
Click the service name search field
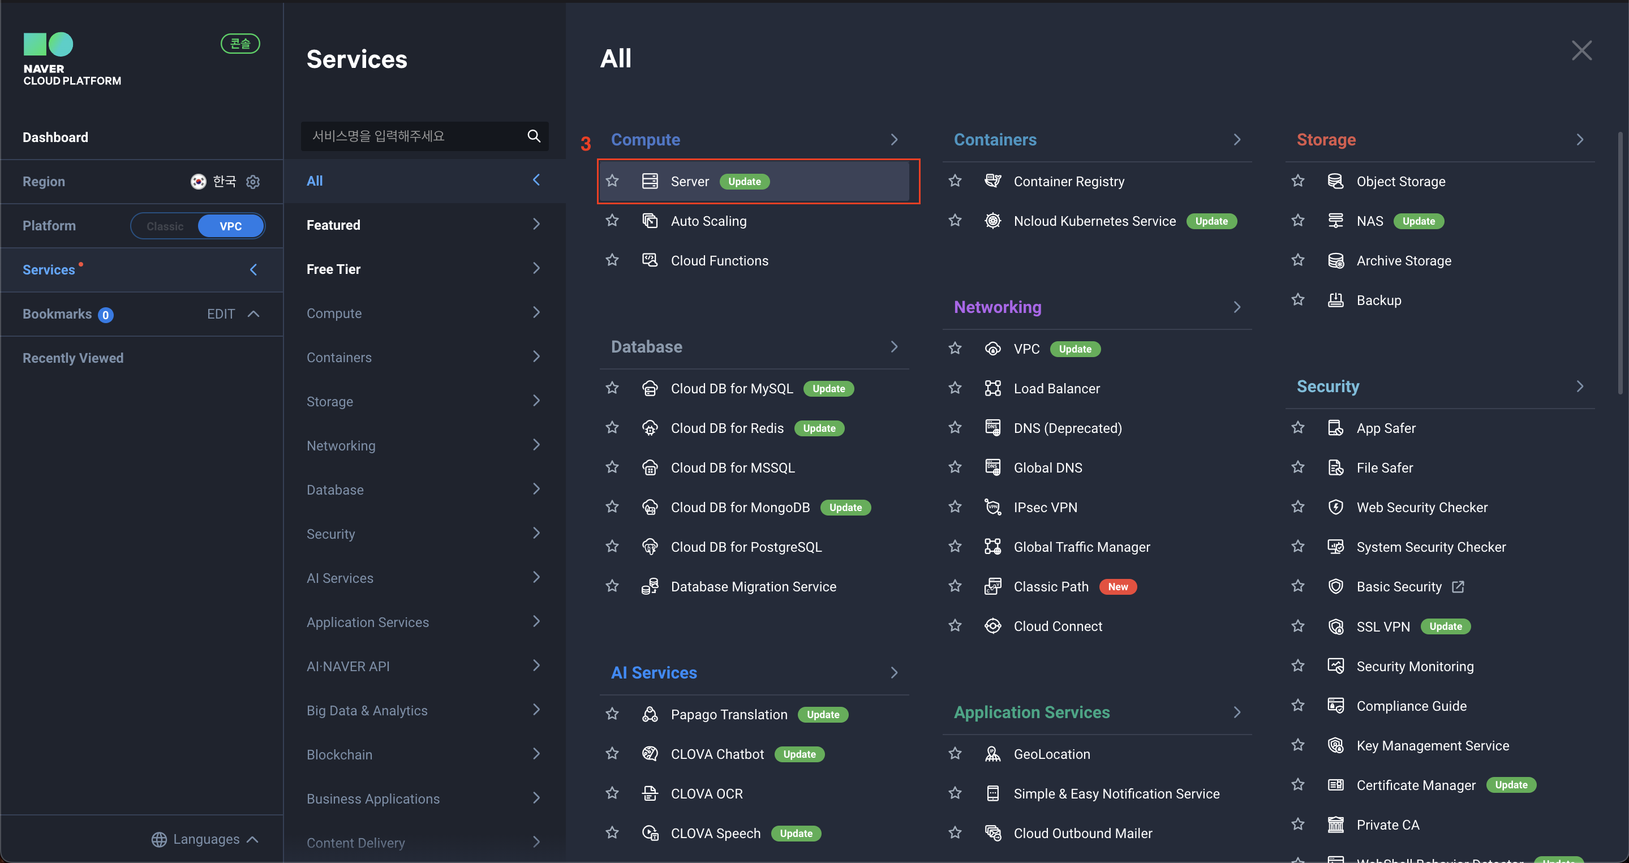pyautogui.click(x=411, y=136)
